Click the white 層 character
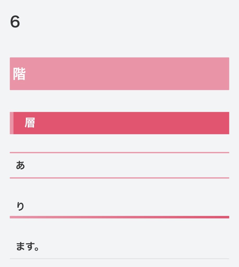 click(x=30, y=123)
